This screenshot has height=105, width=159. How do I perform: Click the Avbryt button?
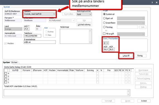(x=144, y=101)
